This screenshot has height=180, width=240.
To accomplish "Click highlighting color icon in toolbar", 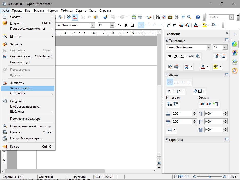I will (x=205, y=25).
